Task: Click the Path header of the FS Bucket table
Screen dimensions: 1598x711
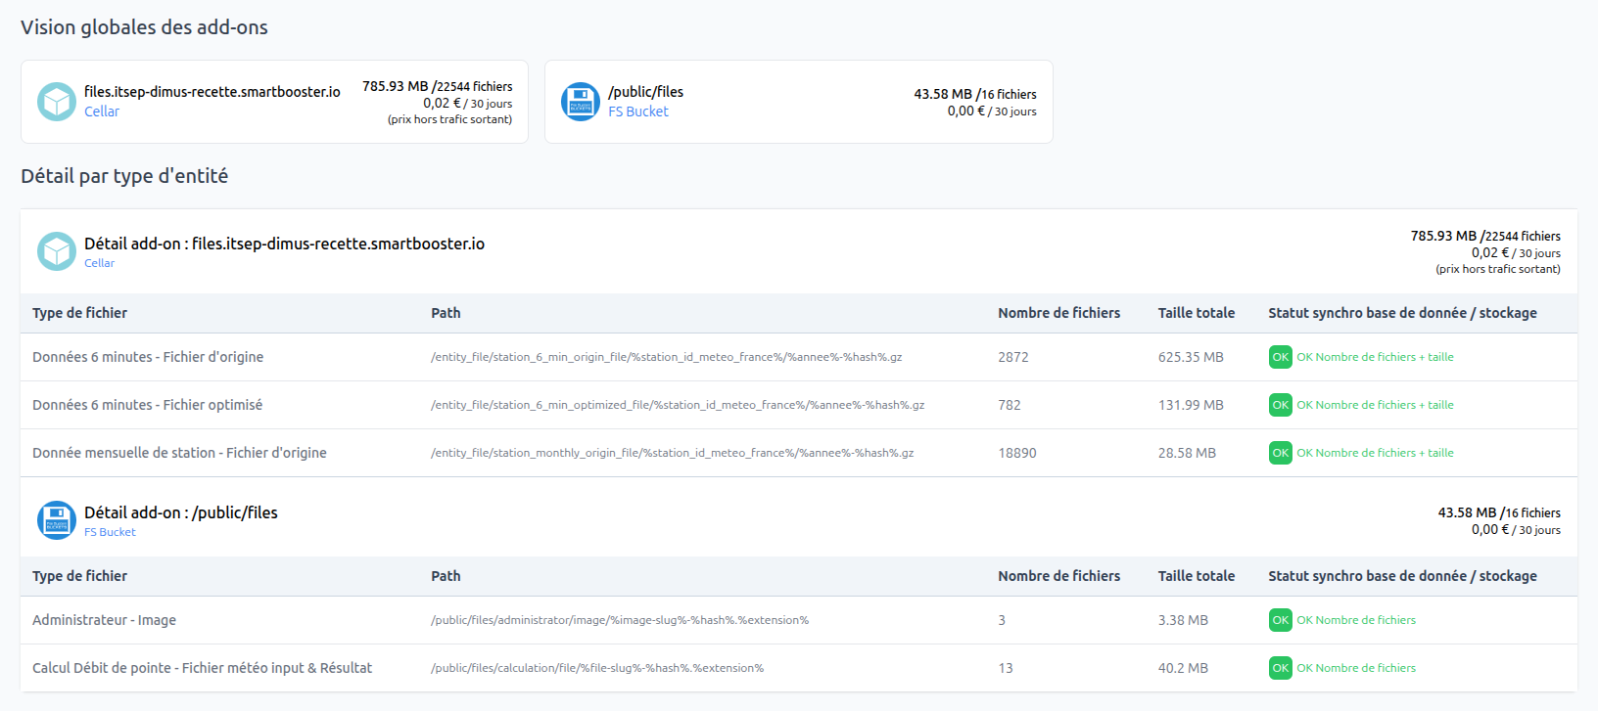Action: [x=446, y=576]
